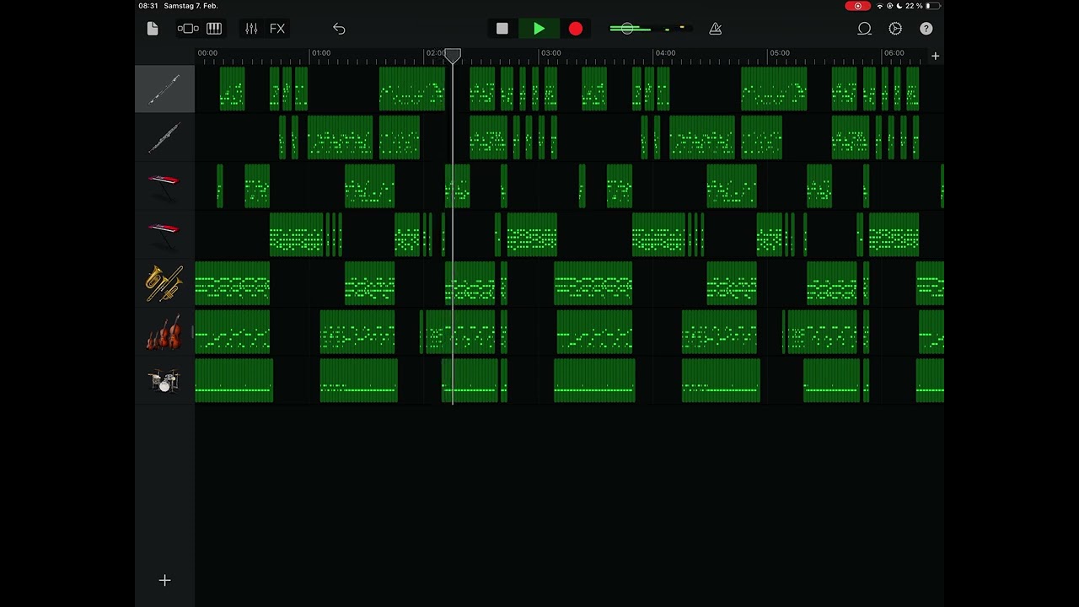The width and height of the screenshot is (1079, 607).
Task: Tap the screen recording indicator in status bar
Action: pos(858,6)
